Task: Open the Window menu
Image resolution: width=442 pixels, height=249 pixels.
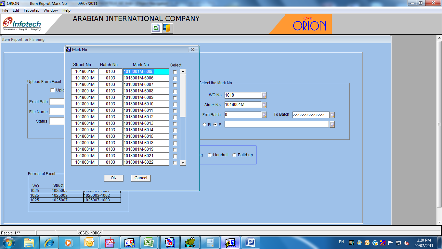Action: pyautogui.click(x=51, y=10)
